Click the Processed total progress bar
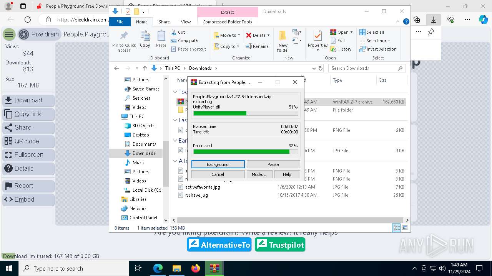 246,152
